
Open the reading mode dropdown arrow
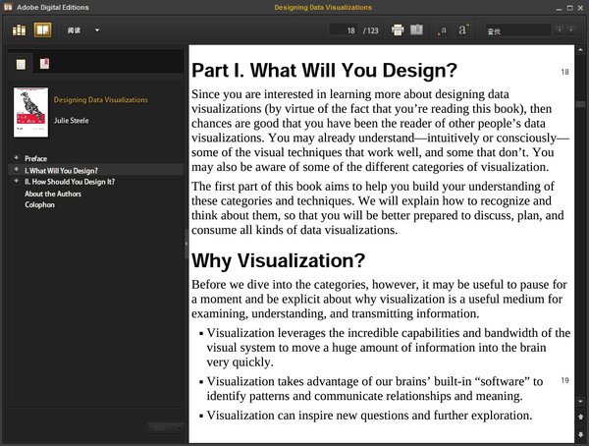[x=97, y=30]
